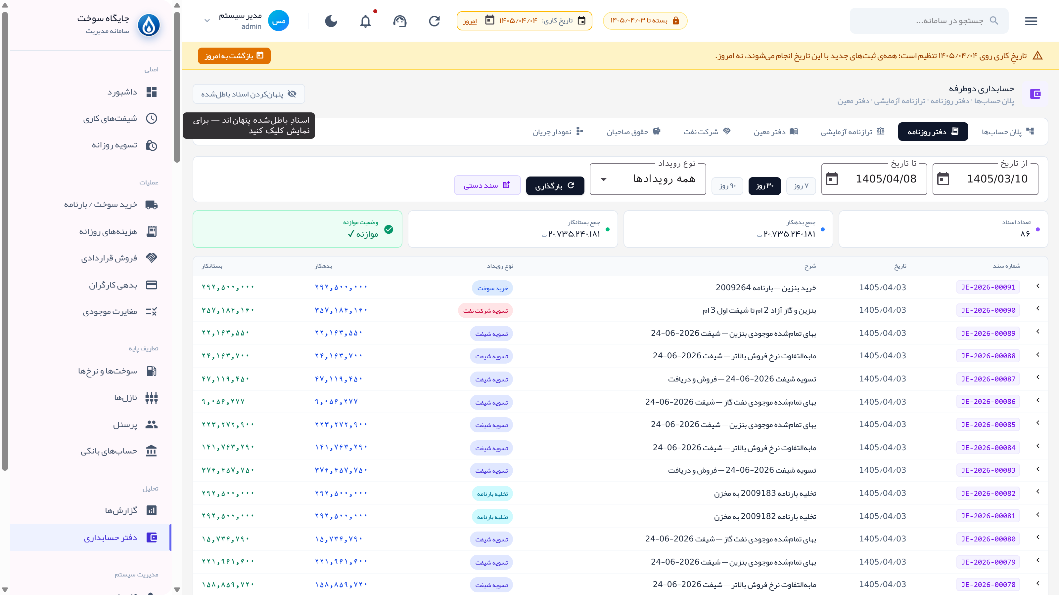This screenshot has width=1059, height=595.
Task: Open نازل‌ها in sidebar
Action: pyautogui.click(x=90, y=398)
